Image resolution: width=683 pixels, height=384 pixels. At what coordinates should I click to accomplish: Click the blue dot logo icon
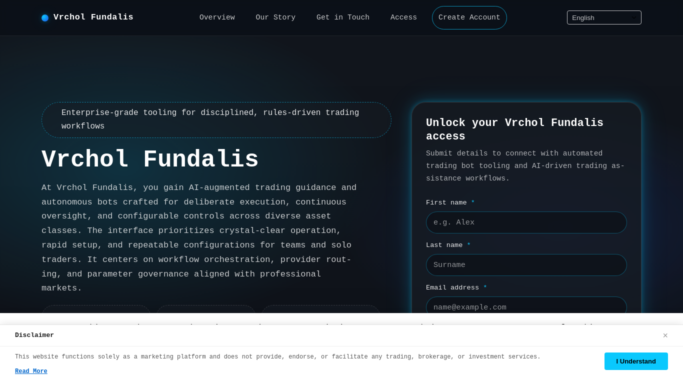click(45, 18)
